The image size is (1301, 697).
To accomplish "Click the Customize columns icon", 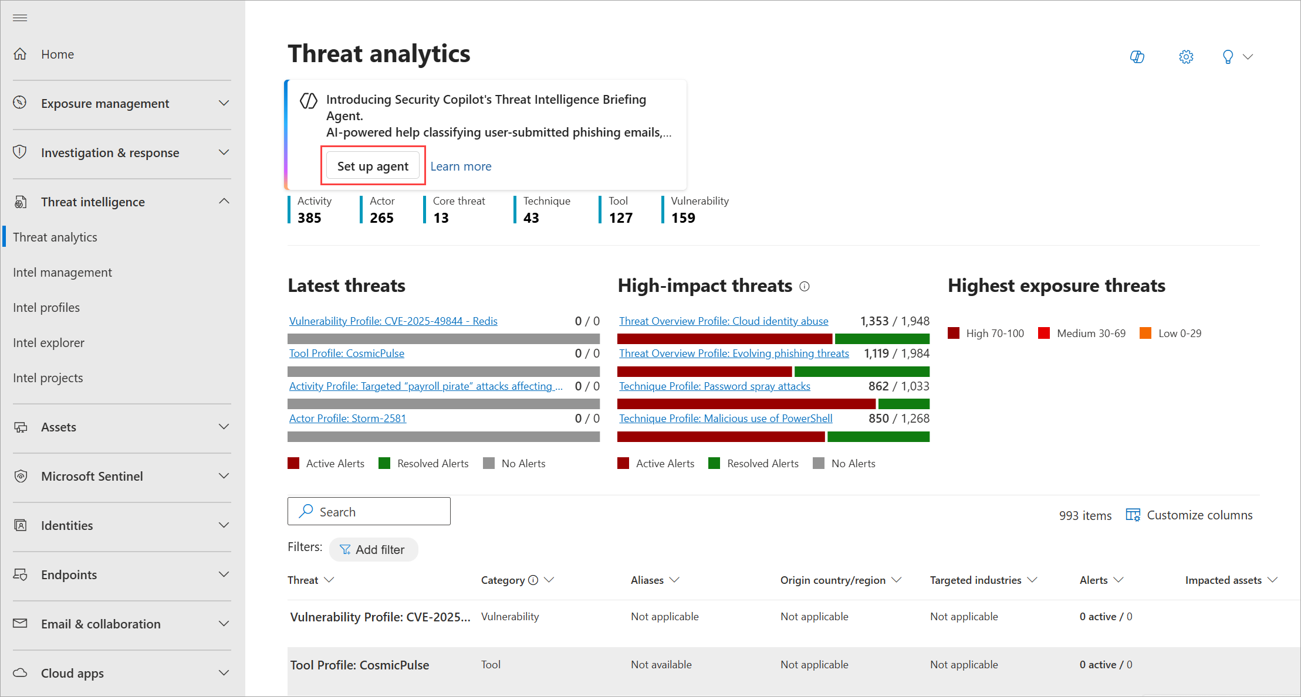I will coord(1133,515).
